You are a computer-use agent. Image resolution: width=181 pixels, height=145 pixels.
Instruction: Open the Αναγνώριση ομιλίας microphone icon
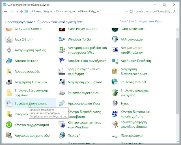click(x=9, y=50)
